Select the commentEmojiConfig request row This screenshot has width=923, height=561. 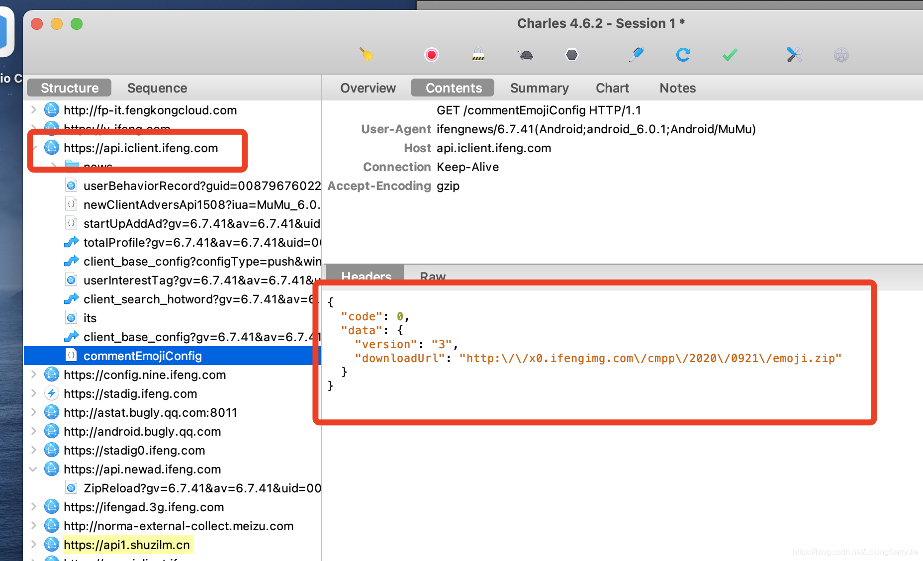(x=172, y=356)
